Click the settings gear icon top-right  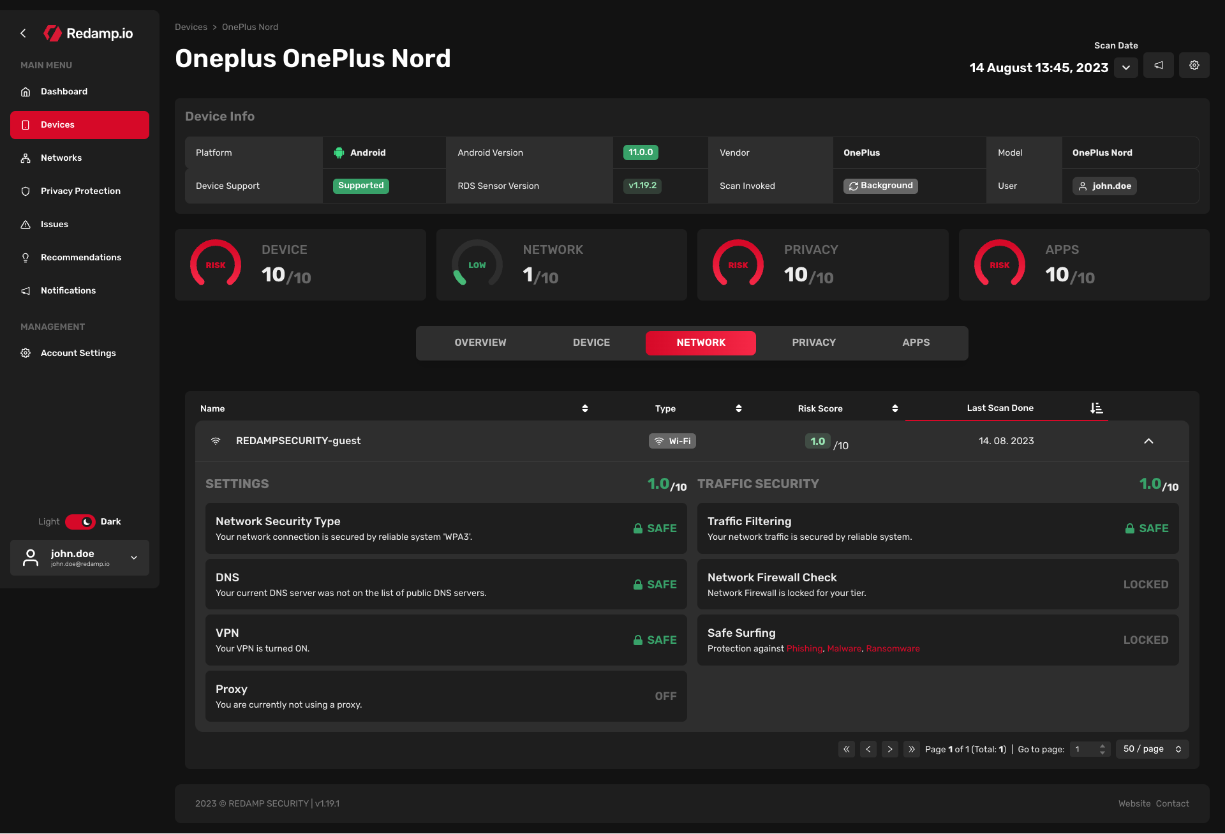point(1194,65)
